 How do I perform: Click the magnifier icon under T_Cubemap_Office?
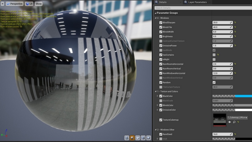tap(234, 122)
